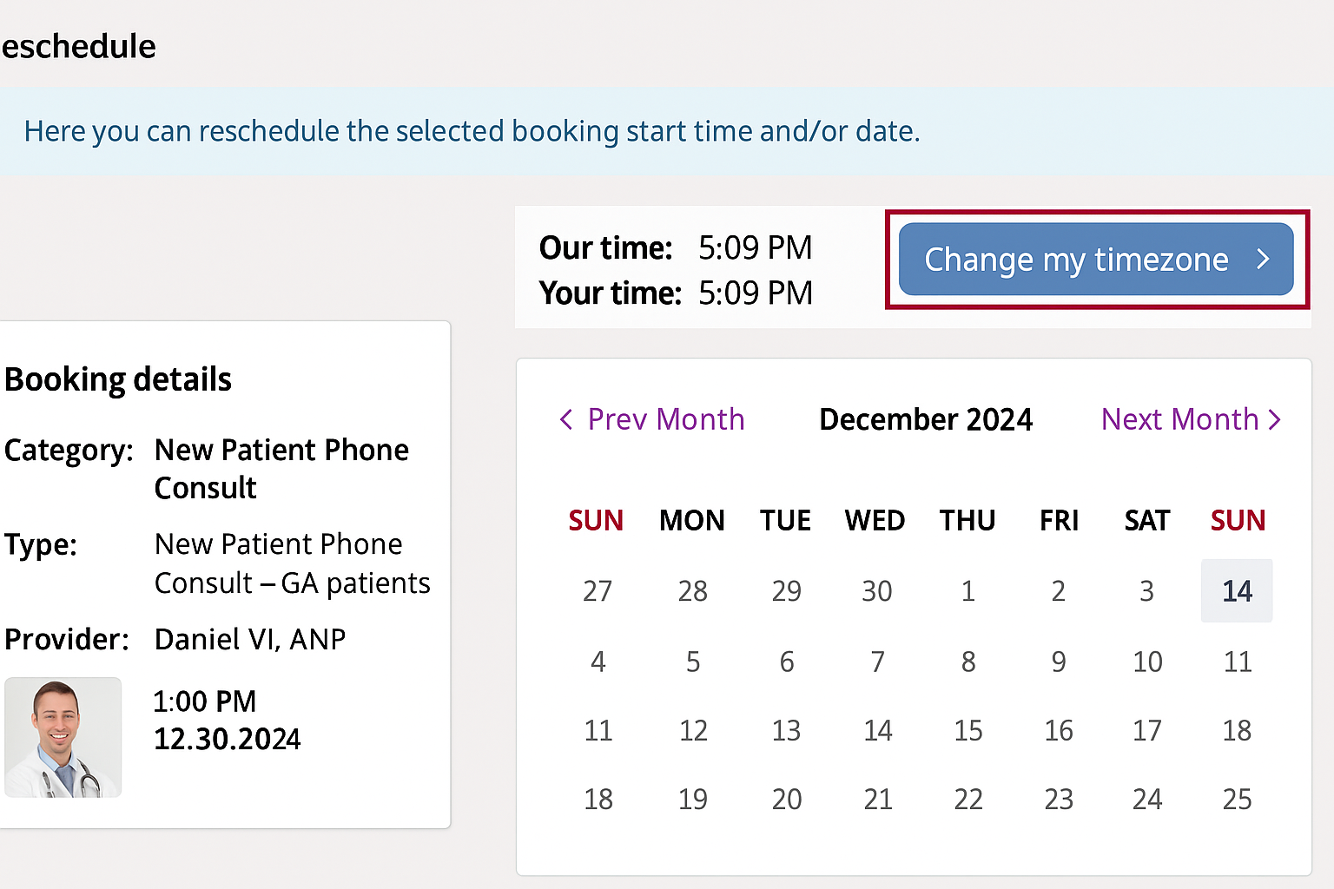Choose date 5 under MON column

(693, 662)
